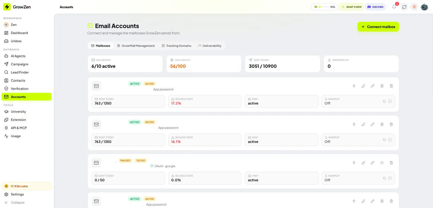
Task: Go to Campaigns
Action: click(26, 64)
